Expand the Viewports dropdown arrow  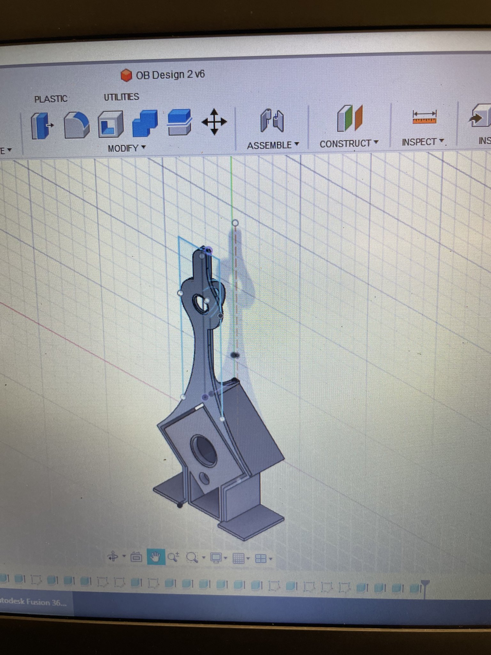click(271, 559)
